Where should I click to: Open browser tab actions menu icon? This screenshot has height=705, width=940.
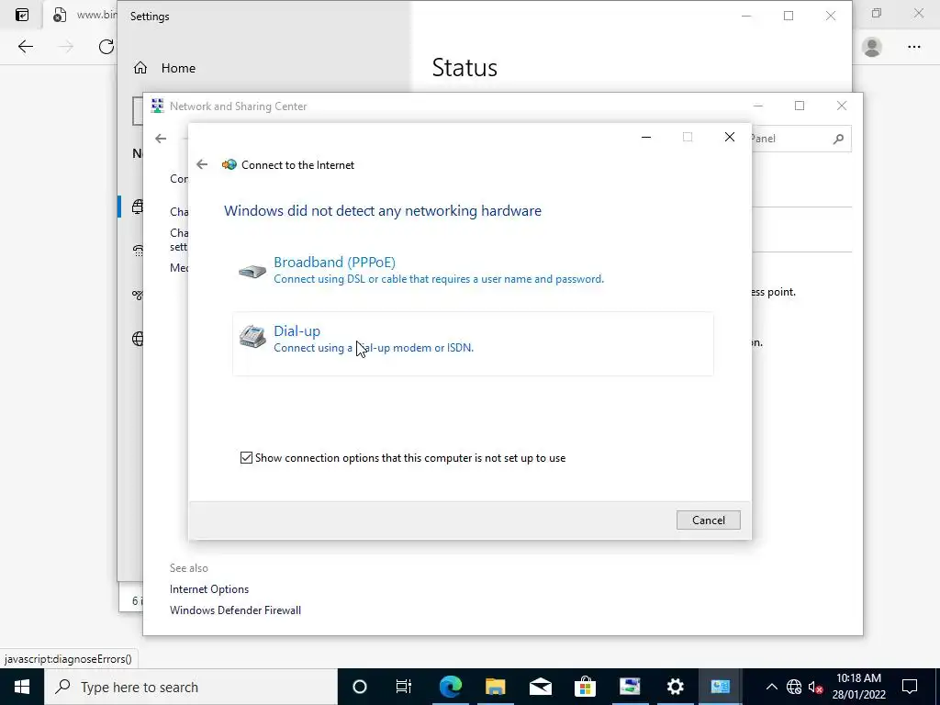[x=22, y=15]
